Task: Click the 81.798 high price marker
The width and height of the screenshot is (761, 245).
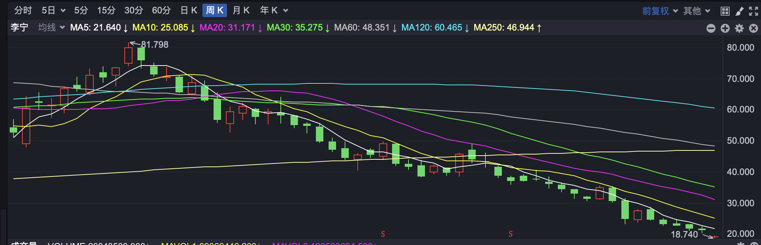Action: click(x=155, y=45)
